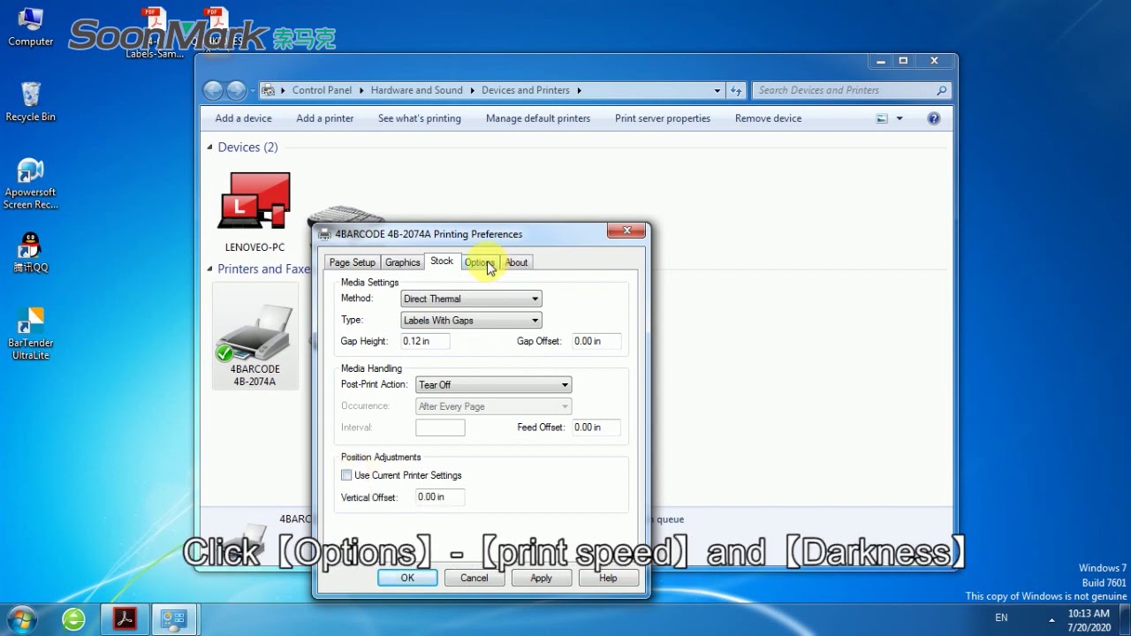The image size is (1131, 636).
Task: Open the QQ penguin desktop icon
Action: tap(30, 252)
